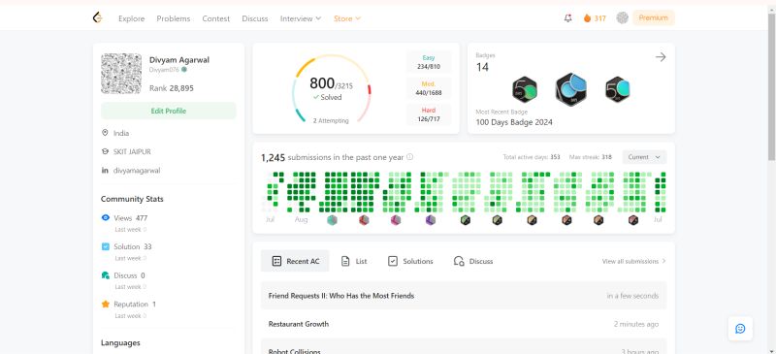Select the 100 Days Badge 2024 hexagon

[570, 89]
